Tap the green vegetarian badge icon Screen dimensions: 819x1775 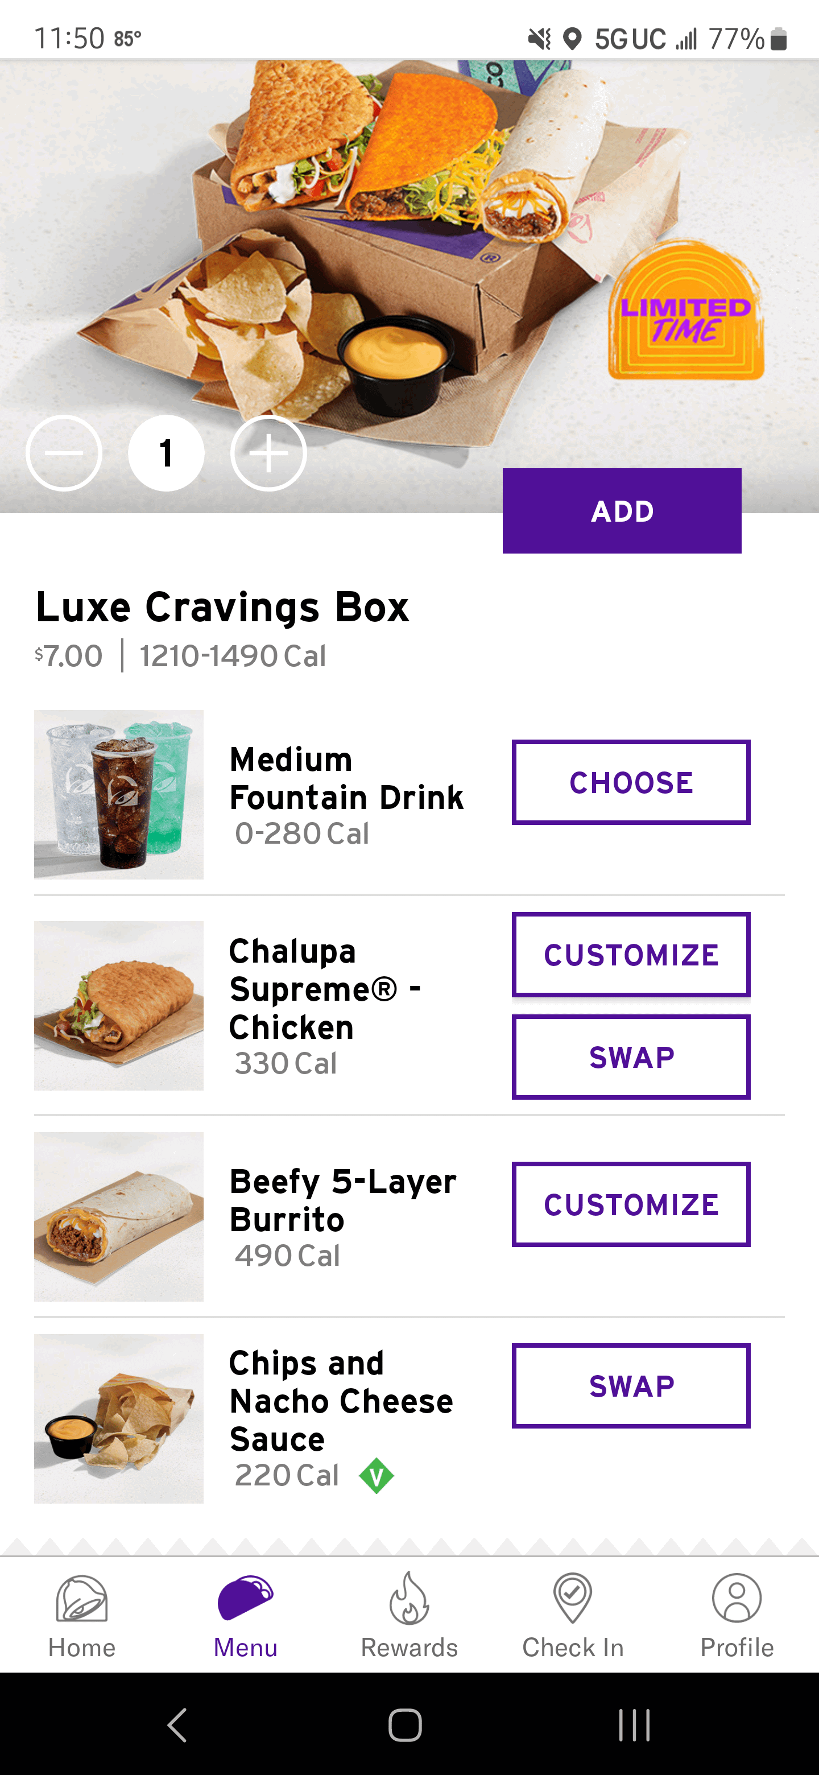pyautogui.click(x=376, y=1475)
